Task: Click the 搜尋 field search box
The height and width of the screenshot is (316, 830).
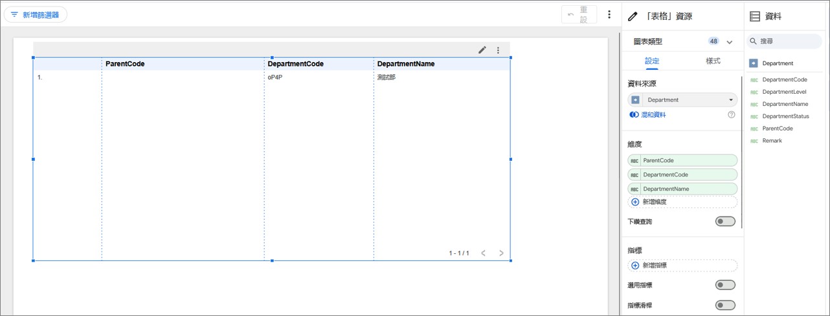Action: [x=787, y=41]
